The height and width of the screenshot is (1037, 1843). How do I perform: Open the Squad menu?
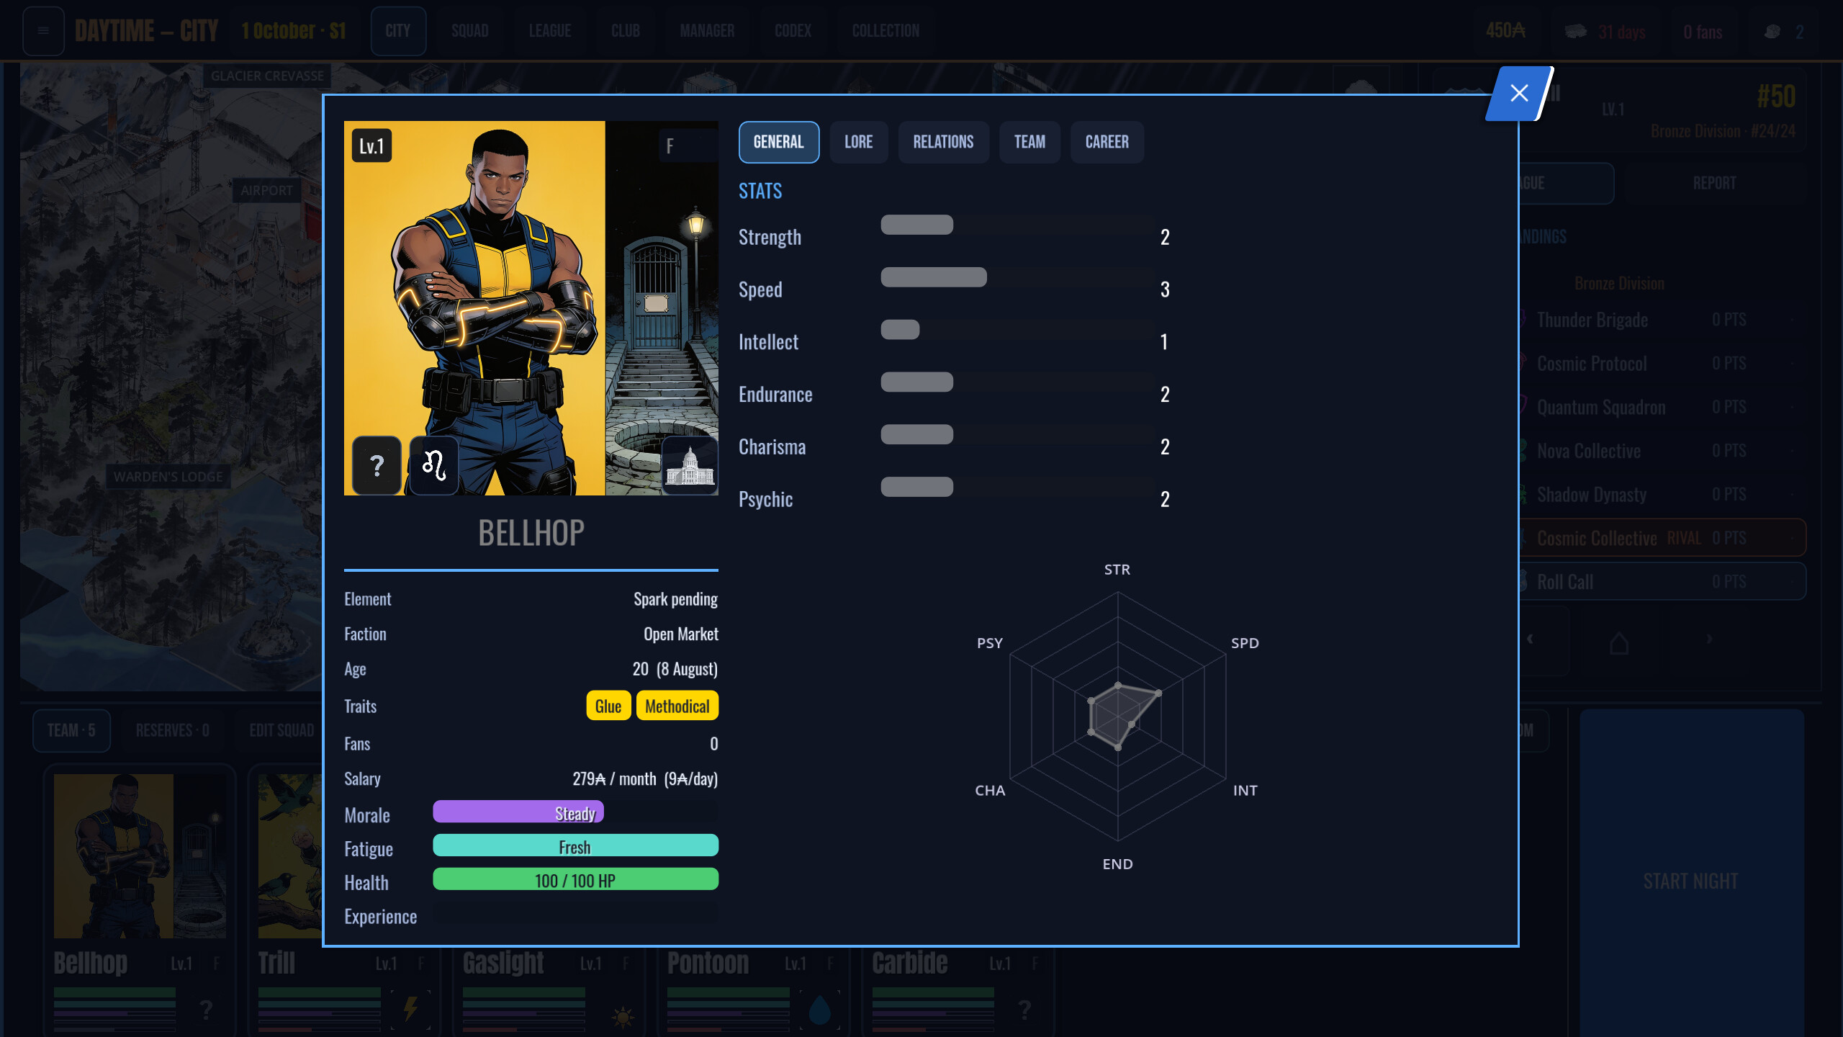click(470, 31)
